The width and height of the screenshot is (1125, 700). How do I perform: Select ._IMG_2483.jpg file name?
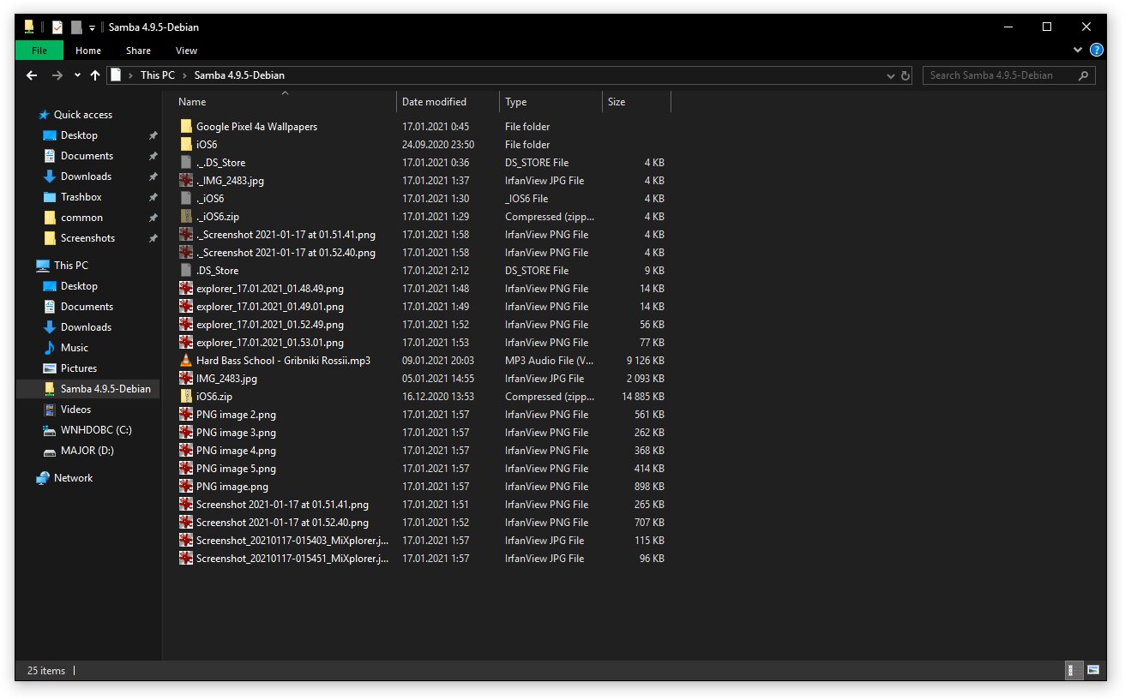click(230, 181)
